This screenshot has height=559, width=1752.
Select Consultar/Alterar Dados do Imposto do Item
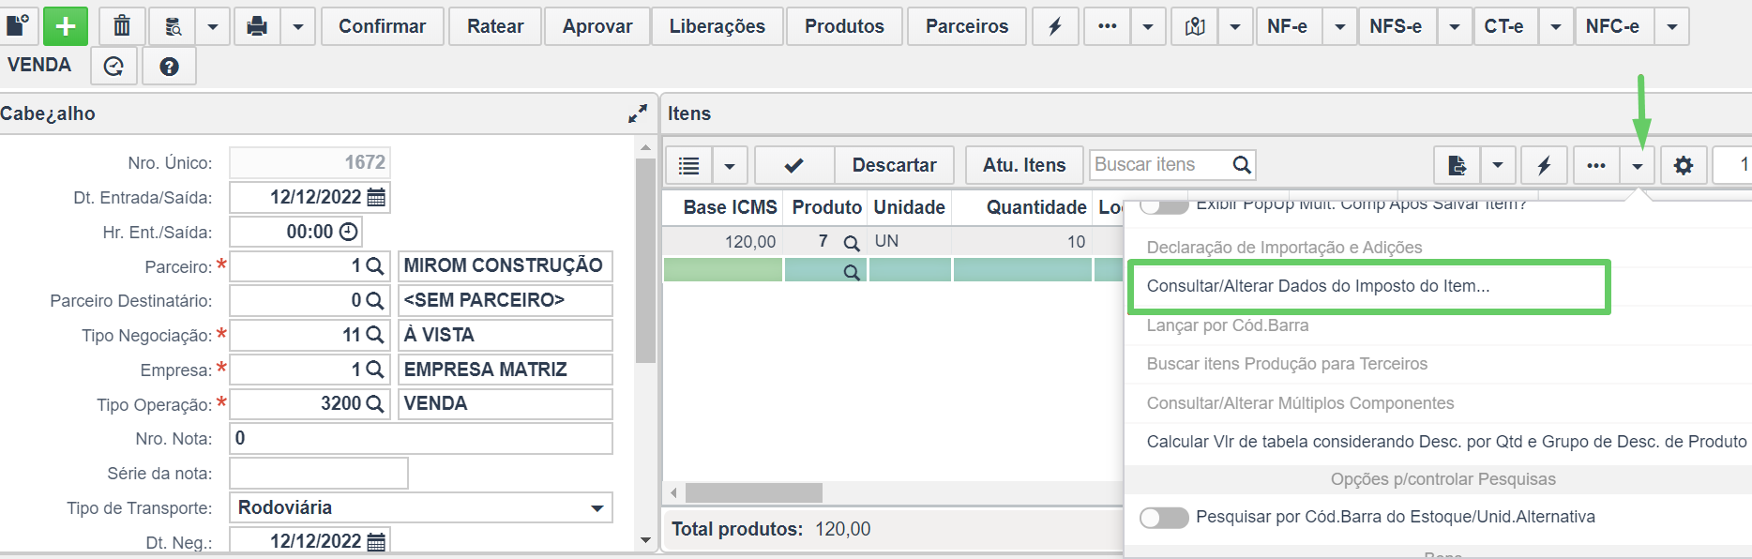click(1318, 286)
